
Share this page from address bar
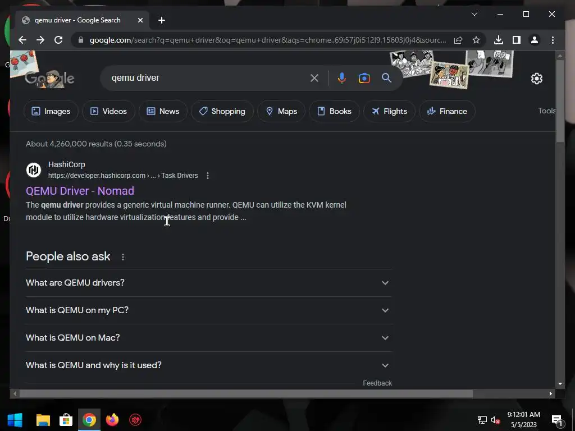(x=458, y=40)
